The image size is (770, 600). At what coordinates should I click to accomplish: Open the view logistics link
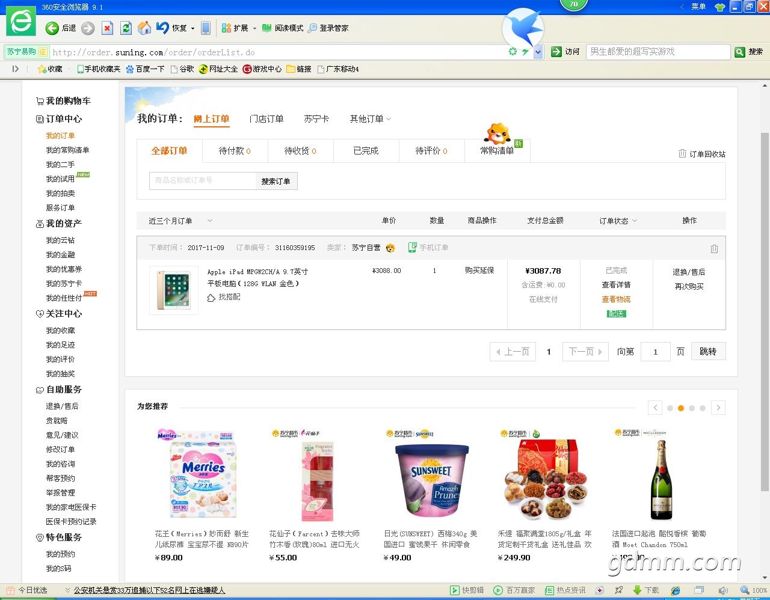pyautogui.click(x=616, y=299)
